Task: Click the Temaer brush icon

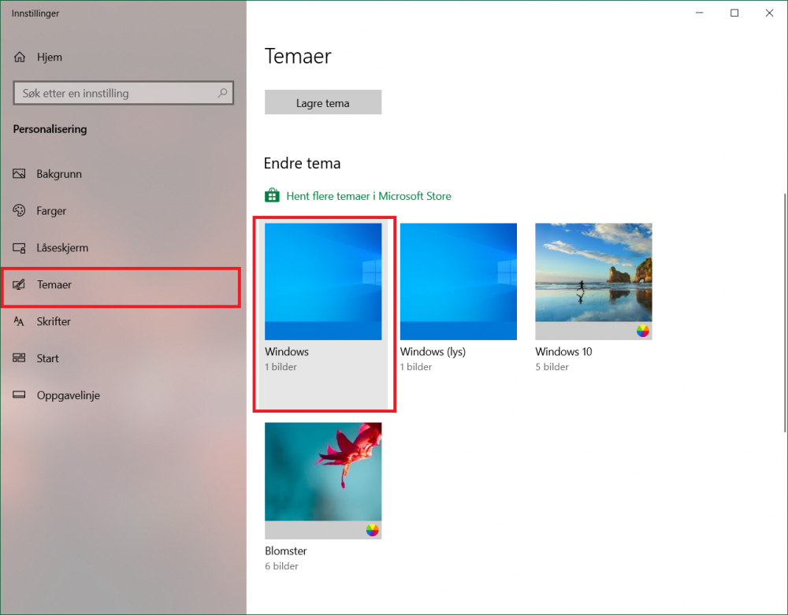Action: point(19,284)
